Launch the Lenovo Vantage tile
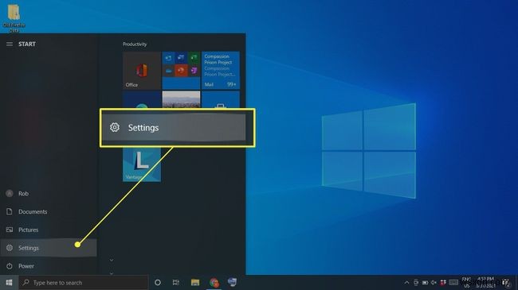Viewport: 518px width, 290px height. 142,164
